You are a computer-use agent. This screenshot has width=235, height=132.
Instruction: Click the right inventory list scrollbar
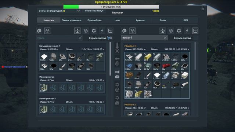coord(195,56)
